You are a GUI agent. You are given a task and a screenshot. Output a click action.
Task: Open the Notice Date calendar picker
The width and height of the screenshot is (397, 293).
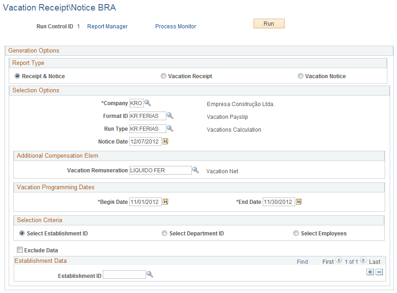(165, 142)
